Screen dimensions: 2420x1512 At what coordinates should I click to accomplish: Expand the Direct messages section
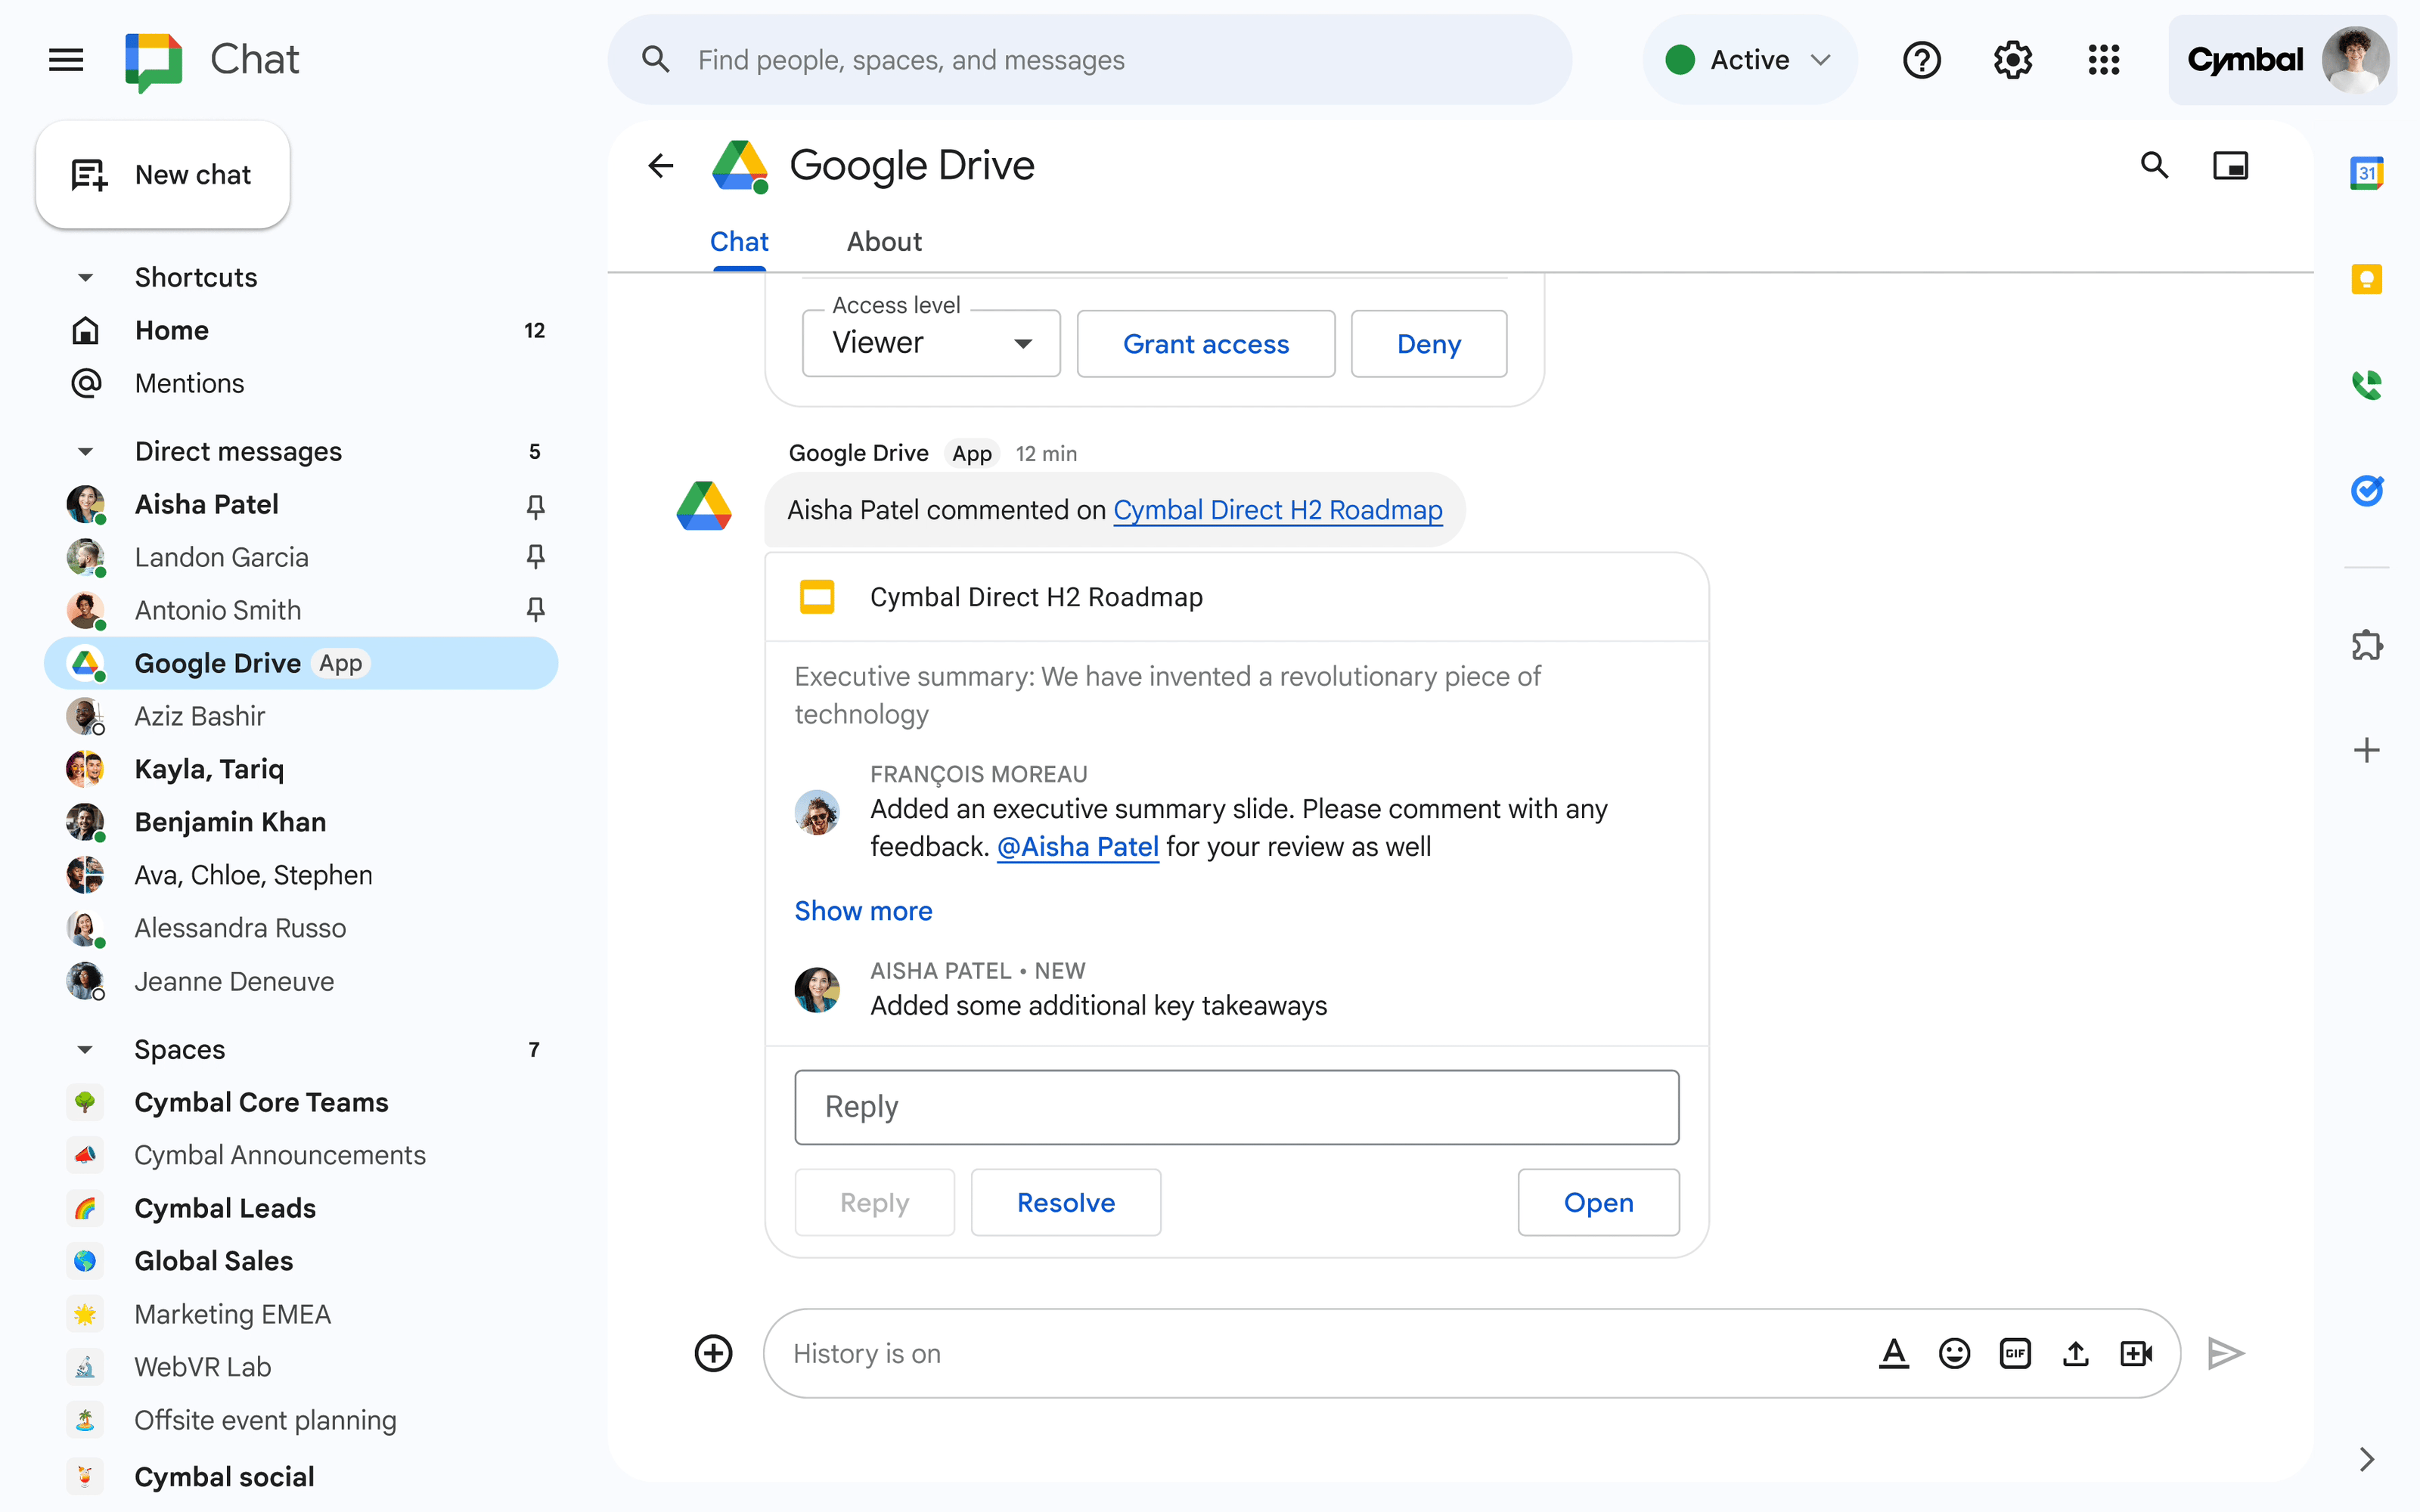85,451
